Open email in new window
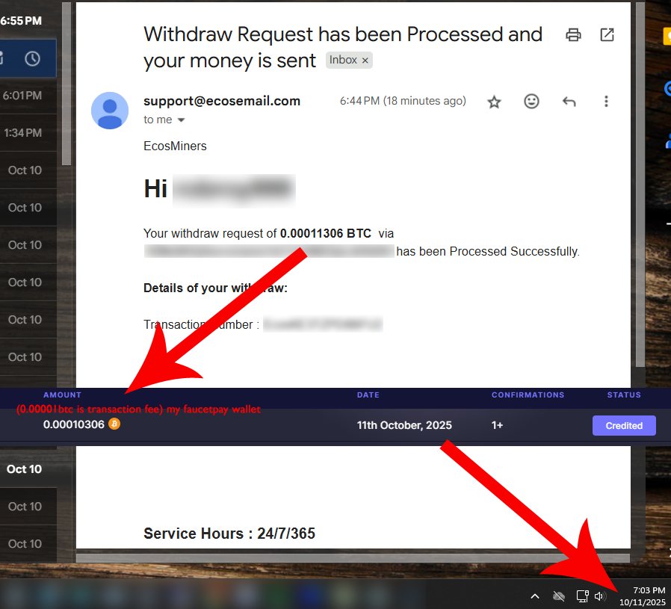Screen dimensions: 671x609 pos(607,34)
